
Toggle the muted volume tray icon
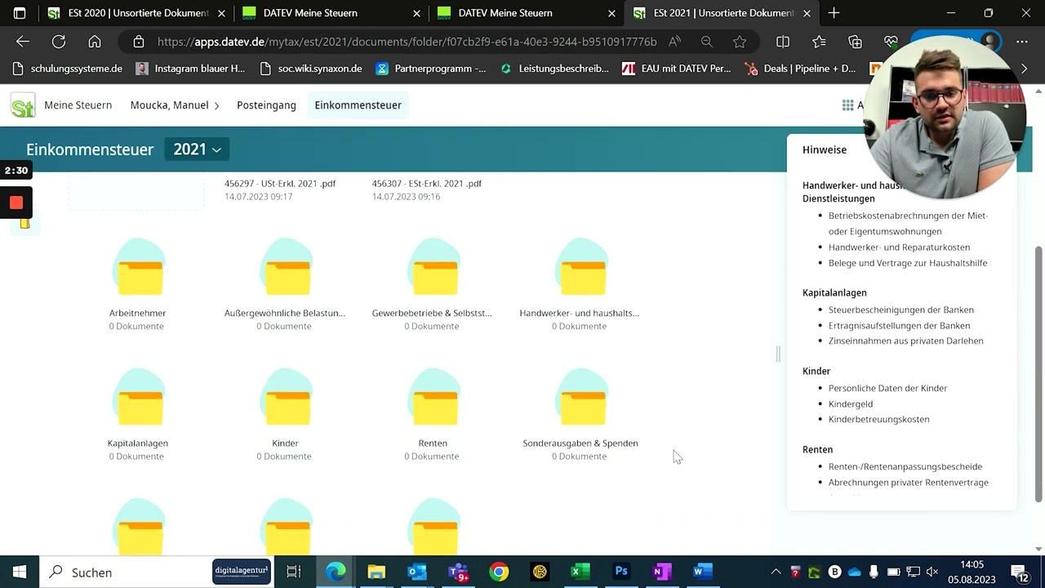(932, 572)
